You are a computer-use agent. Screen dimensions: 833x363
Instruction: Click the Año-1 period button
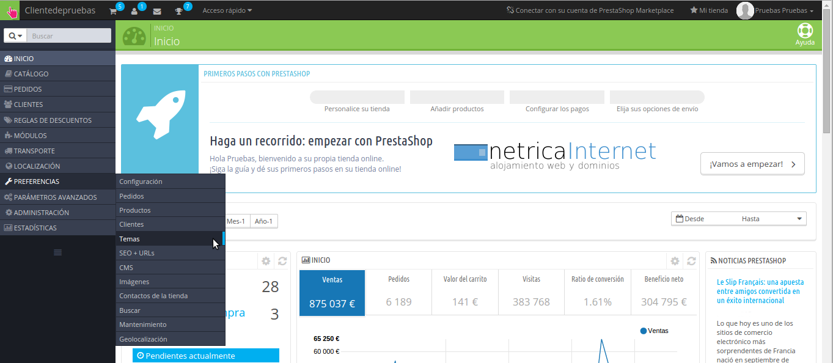pyautogui.click(x=264, y=221)
